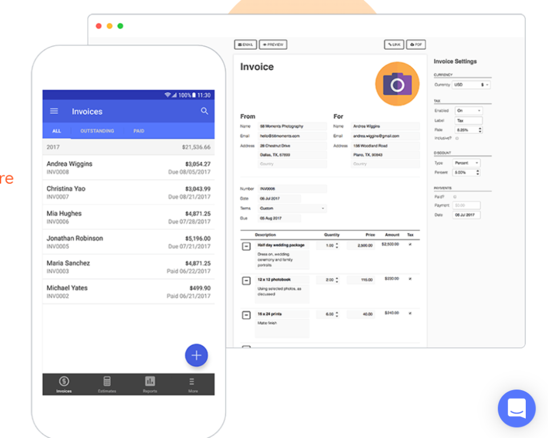Open the More menu in bottom navigation
548x438 pixels.
click(x=192, y=382)
